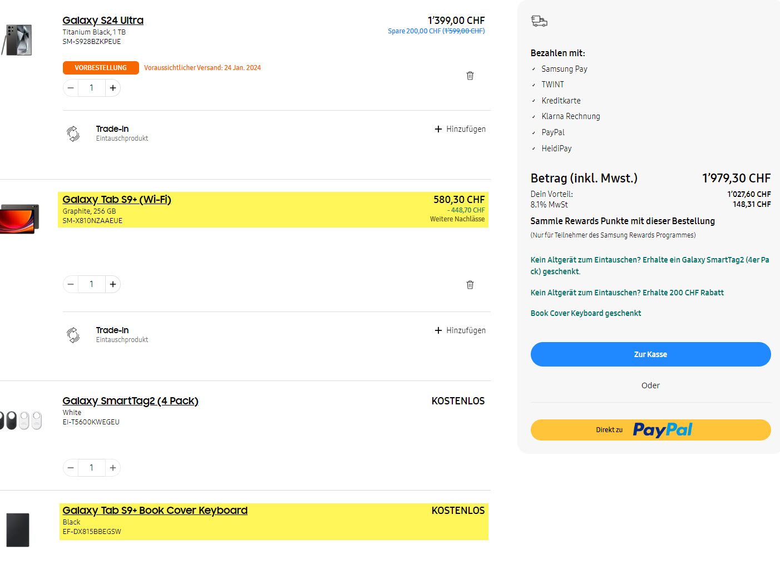Click the Zur Kasse checkout button
The height and width of the screenshot is (569, 780).
(650, 354)
